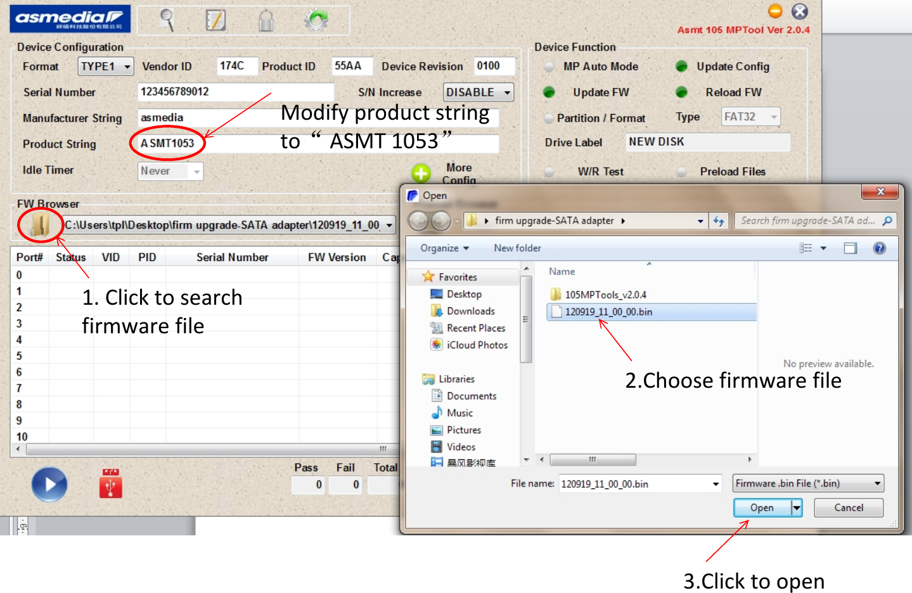Enable Partition / Format option
Viewport: 912px width, 593px height.
pyautogui.click(x=549, y=118)
